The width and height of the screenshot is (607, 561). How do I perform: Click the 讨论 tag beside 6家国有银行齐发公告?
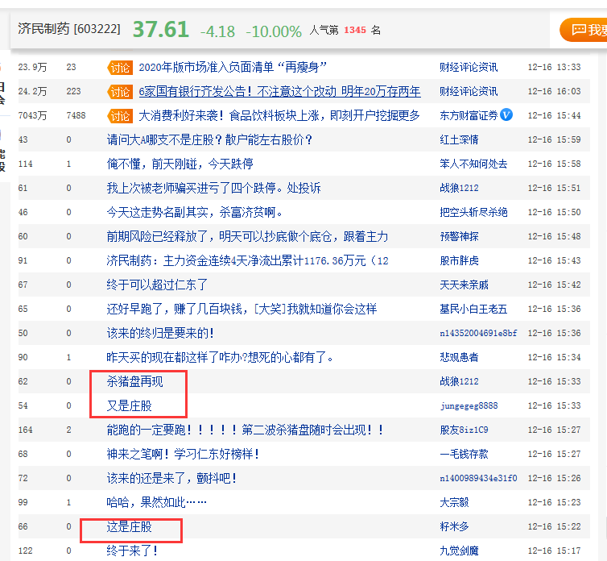[x=120, y=92]
